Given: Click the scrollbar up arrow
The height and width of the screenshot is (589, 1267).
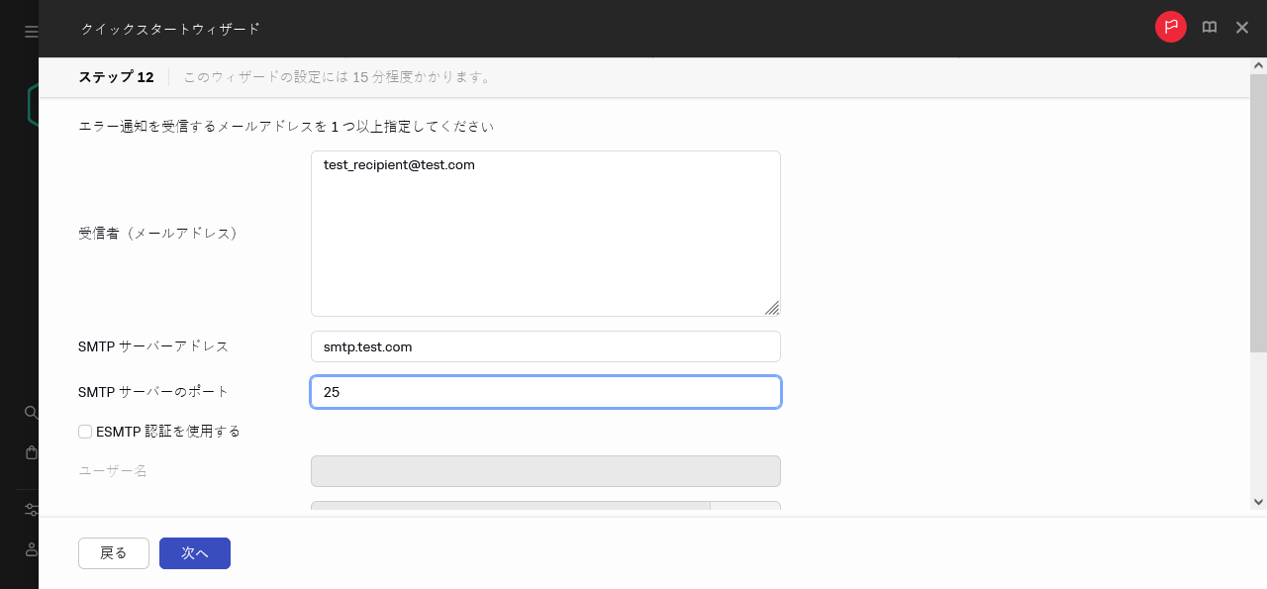Looking at the screenshot, I should (x=1258, y=67).
